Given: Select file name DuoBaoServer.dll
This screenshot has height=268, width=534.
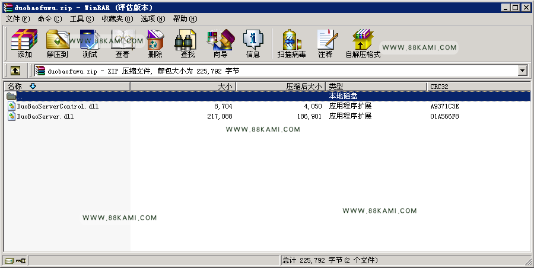Looking at the screenshot, I should tap(45, 116).
